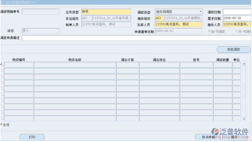252x142 pixels.
Task: Click first row's 物资编号 cell
Action: point(19,65)
